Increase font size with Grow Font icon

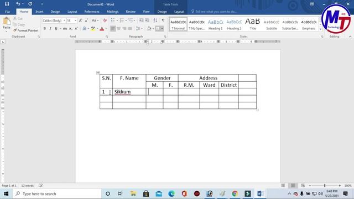coord(81,20)
